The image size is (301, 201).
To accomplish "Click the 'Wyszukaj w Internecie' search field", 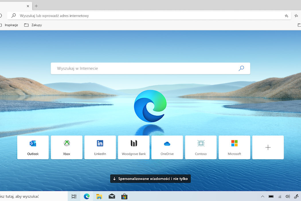I will click(150, 68).
